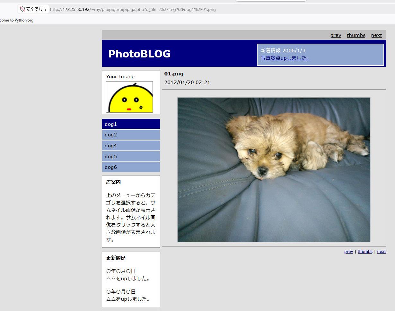The height and width of the screenshot is (311, 395).
Task: Open the top thumbs link
Action: pos(356,35)
